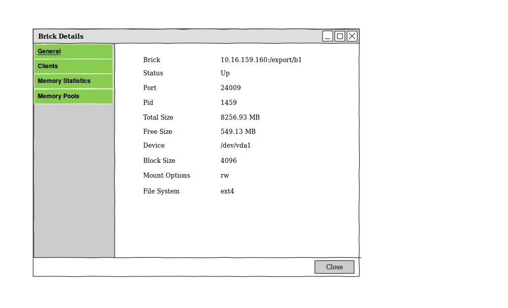Screen dimensions: 508x308
Task: Show the Memory Pools tab
Action: [73, 96]
